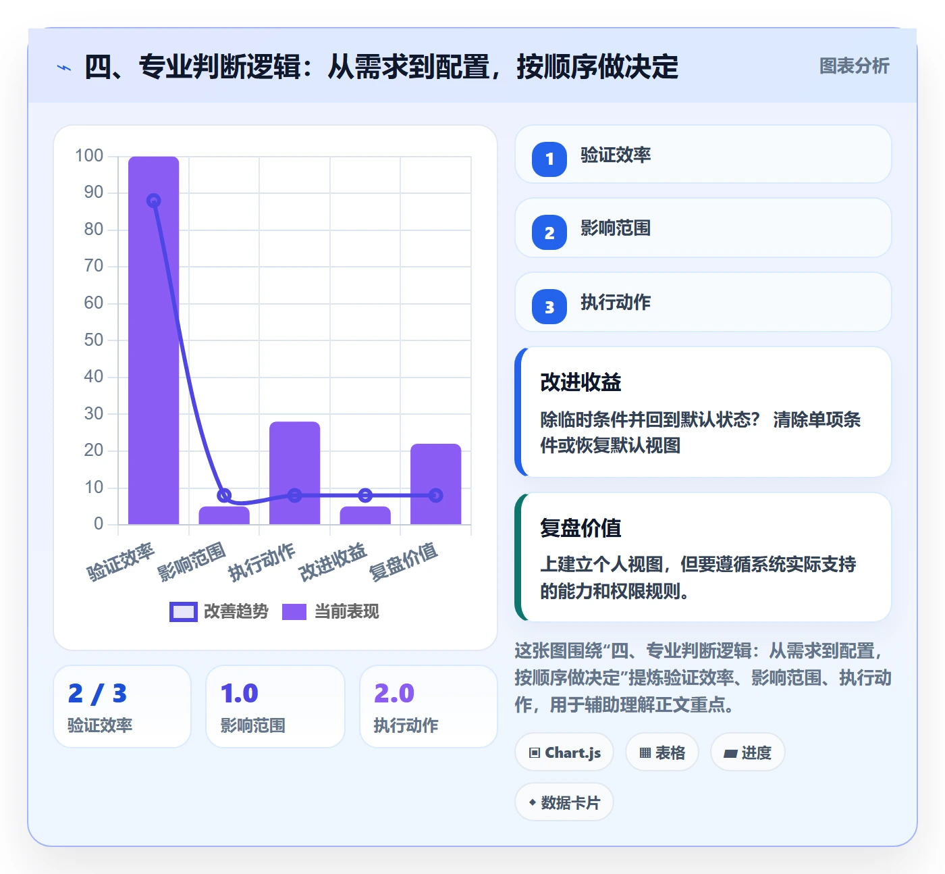Click the 表格 tag
The image size is (945, 874).
(662, 752)
